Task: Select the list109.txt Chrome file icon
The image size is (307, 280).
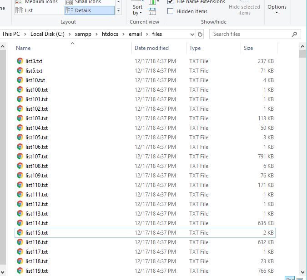Action: click(x=20, y=176)
